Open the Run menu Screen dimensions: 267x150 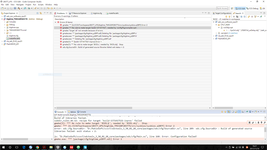[35, 5]
